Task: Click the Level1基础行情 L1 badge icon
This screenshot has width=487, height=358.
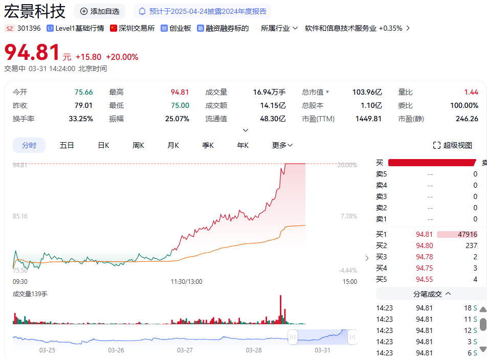Action: 50,28
